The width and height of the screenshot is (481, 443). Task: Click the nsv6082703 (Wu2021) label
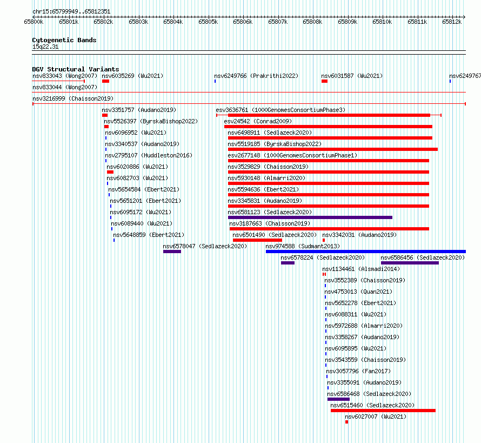click(x=137, y=178)
